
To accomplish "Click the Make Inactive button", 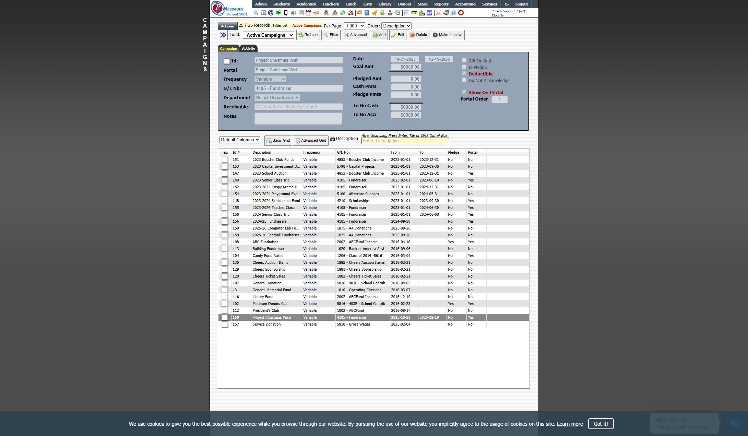I will pos(447,35).
